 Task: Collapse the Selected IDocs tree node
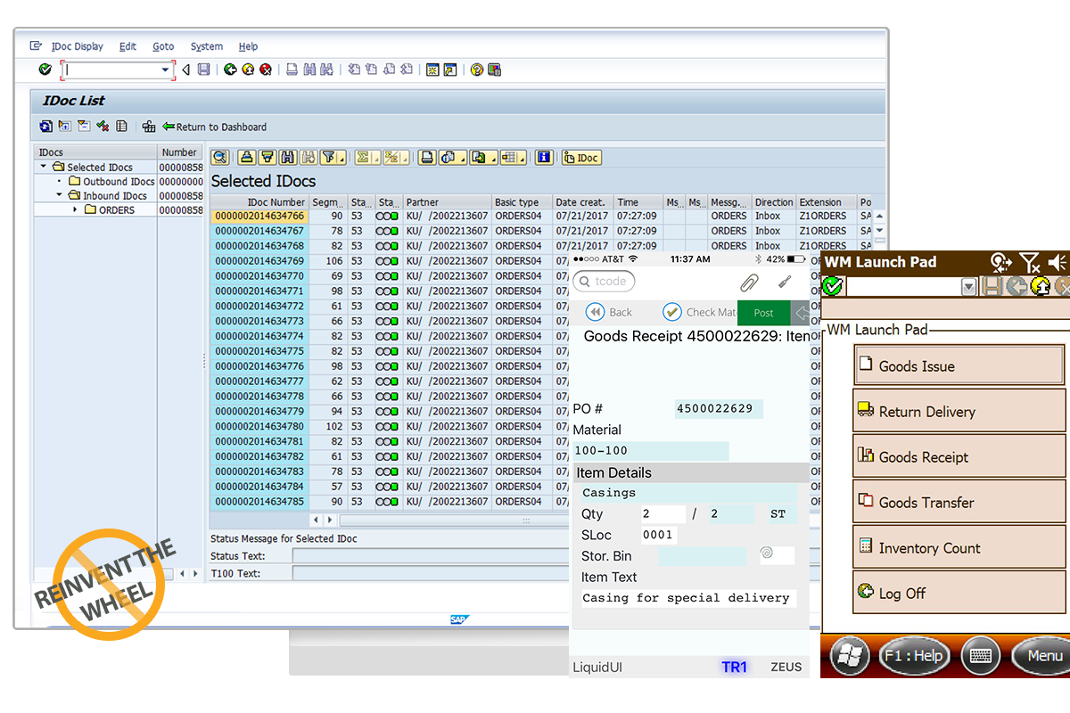(44, 168)
